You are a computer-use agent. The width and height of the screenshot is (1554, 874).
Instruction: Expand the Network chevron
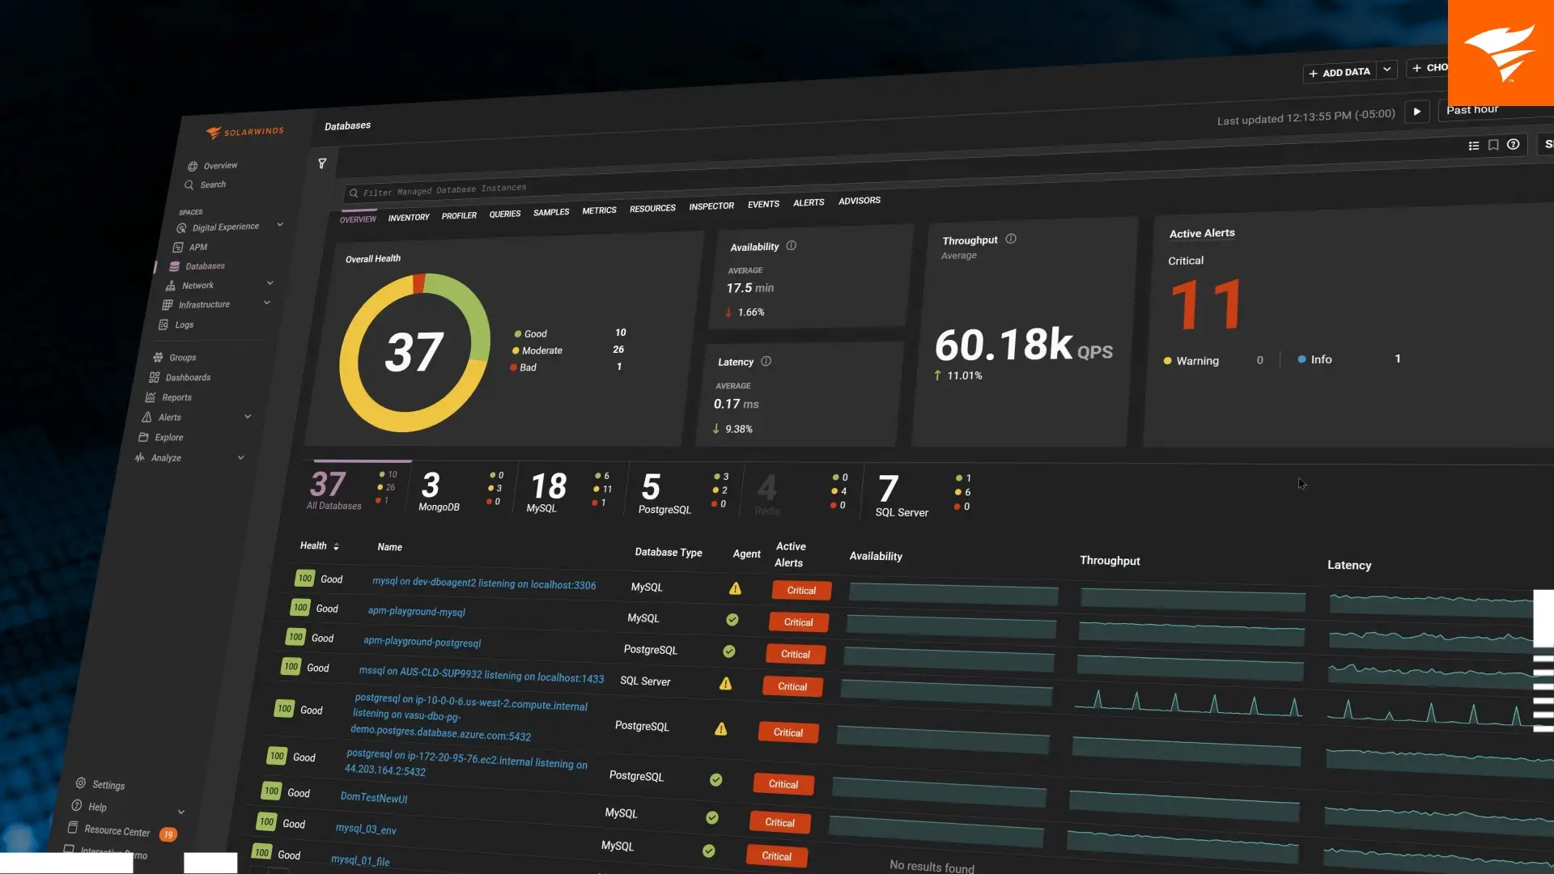(x=270, y=283)
